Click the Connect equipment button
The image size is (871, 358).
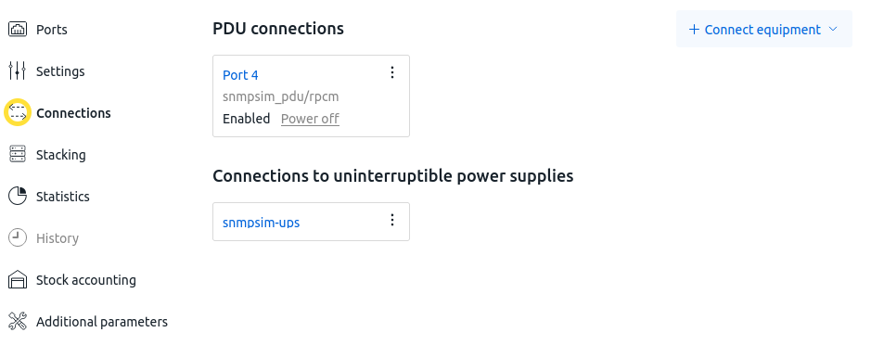click(763, 29)
